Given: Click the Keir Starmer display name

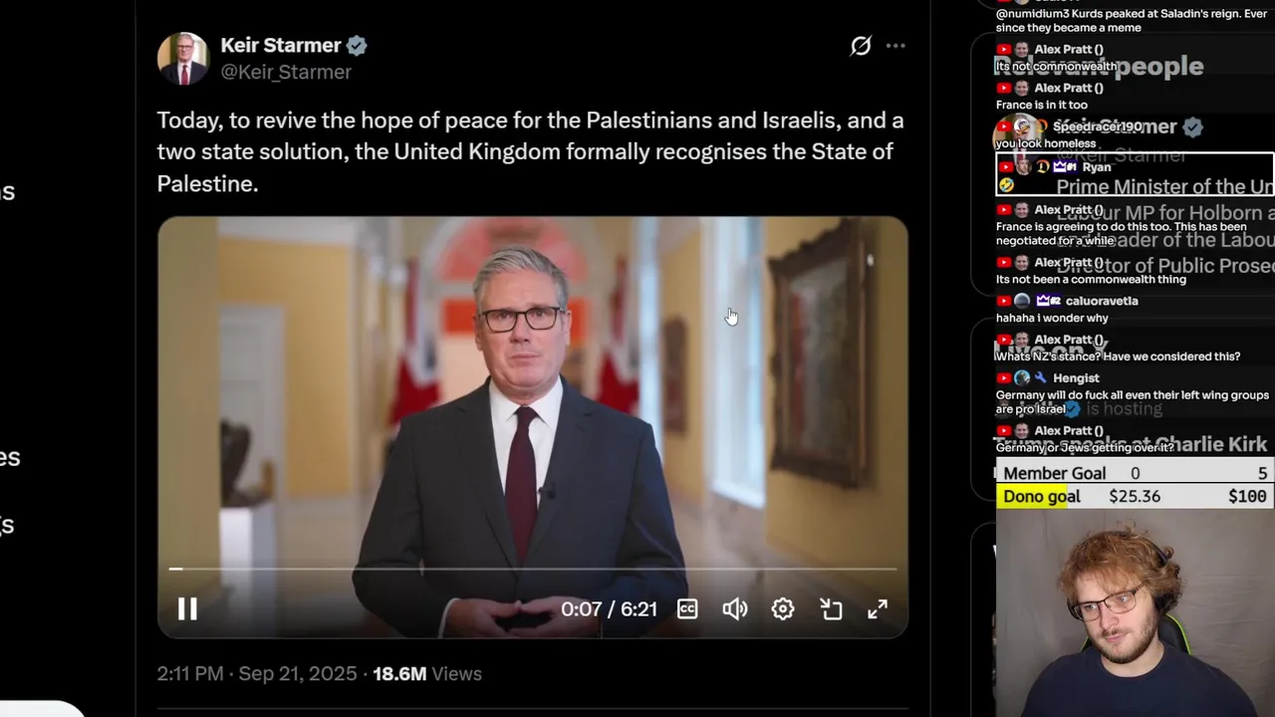Looking at the screenshot, I should coord(281,45).
